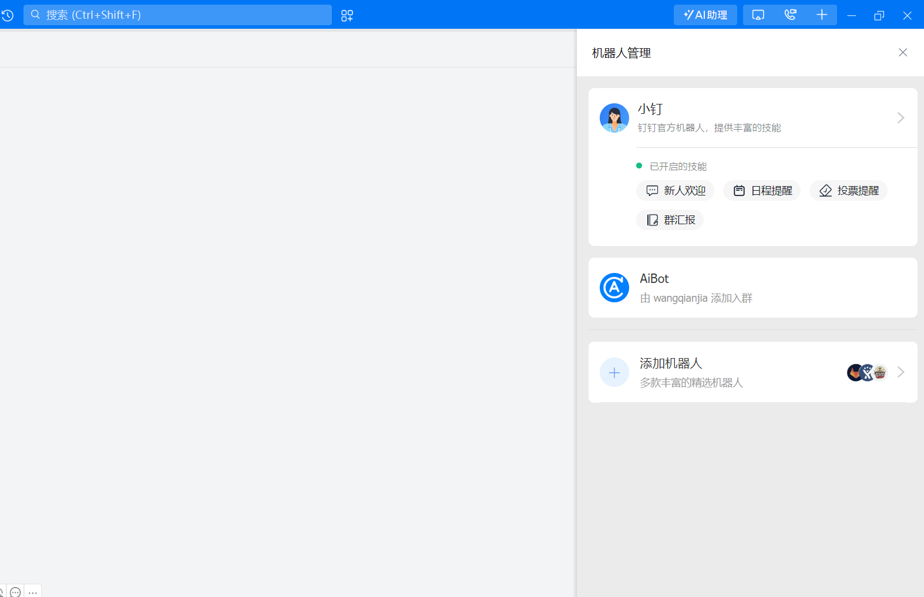
Task: Restore down the DingTalk window
Action: [879, 15]
